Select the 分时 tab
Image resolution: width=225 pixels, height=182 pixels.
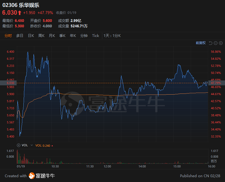[8, 36]
